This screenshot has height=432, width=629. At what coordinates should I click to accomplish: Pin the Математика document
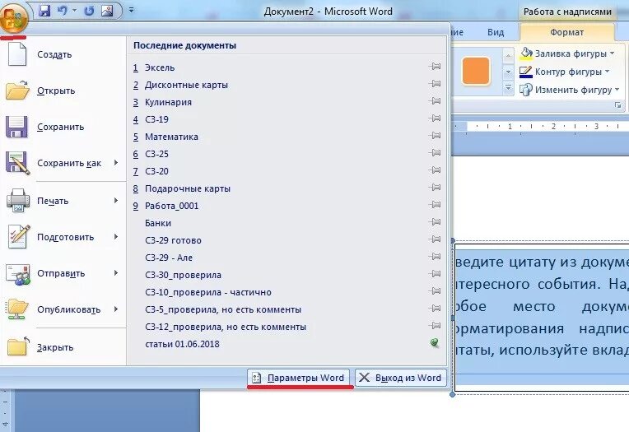[435, 136]
